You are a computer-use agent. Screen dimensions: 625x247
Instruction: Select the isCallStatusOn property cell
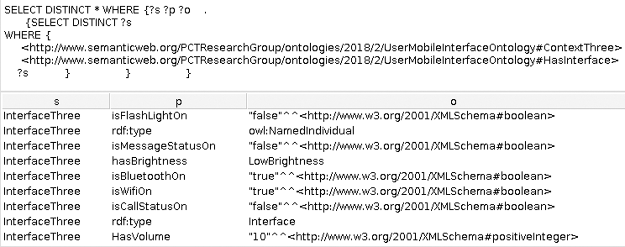point(178,206)
